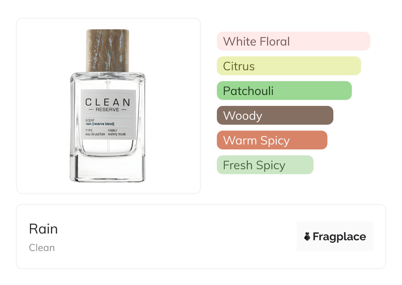Click the Fragplace wordmark text
The height and width of the screenshot is (285, 402).
339,237
